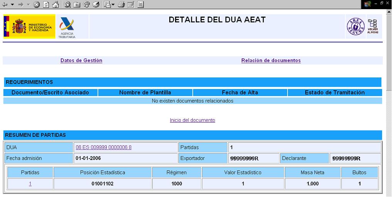
Task: Go to the browser Home page icon
Action: [x=55, y=5]
